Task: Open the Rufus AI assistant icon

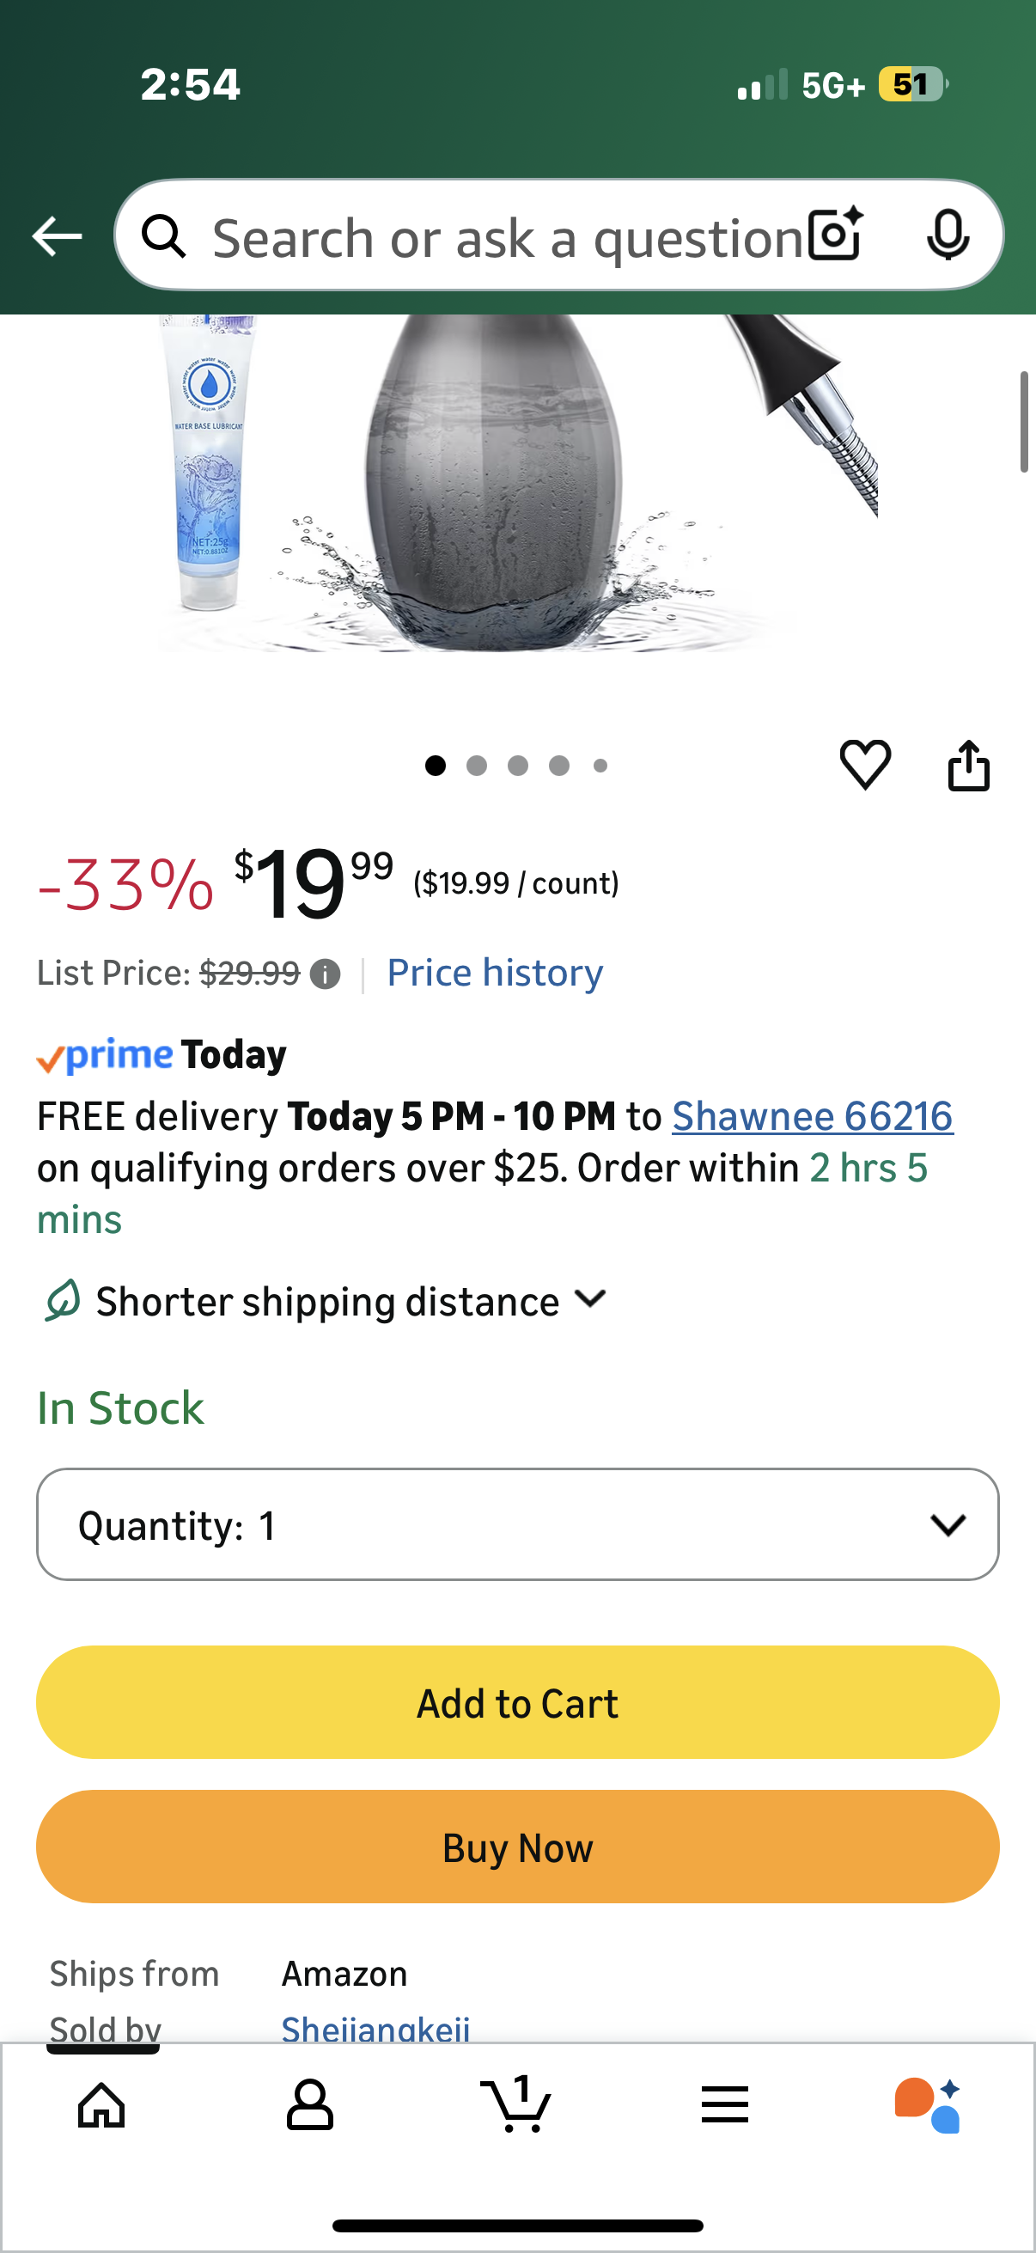Action: pyautogui.click(x=928, y=2104)
